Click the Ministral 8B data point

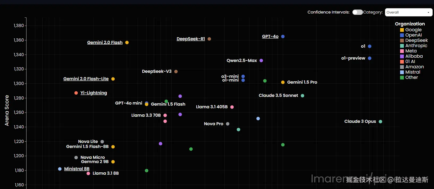(60, 169)
